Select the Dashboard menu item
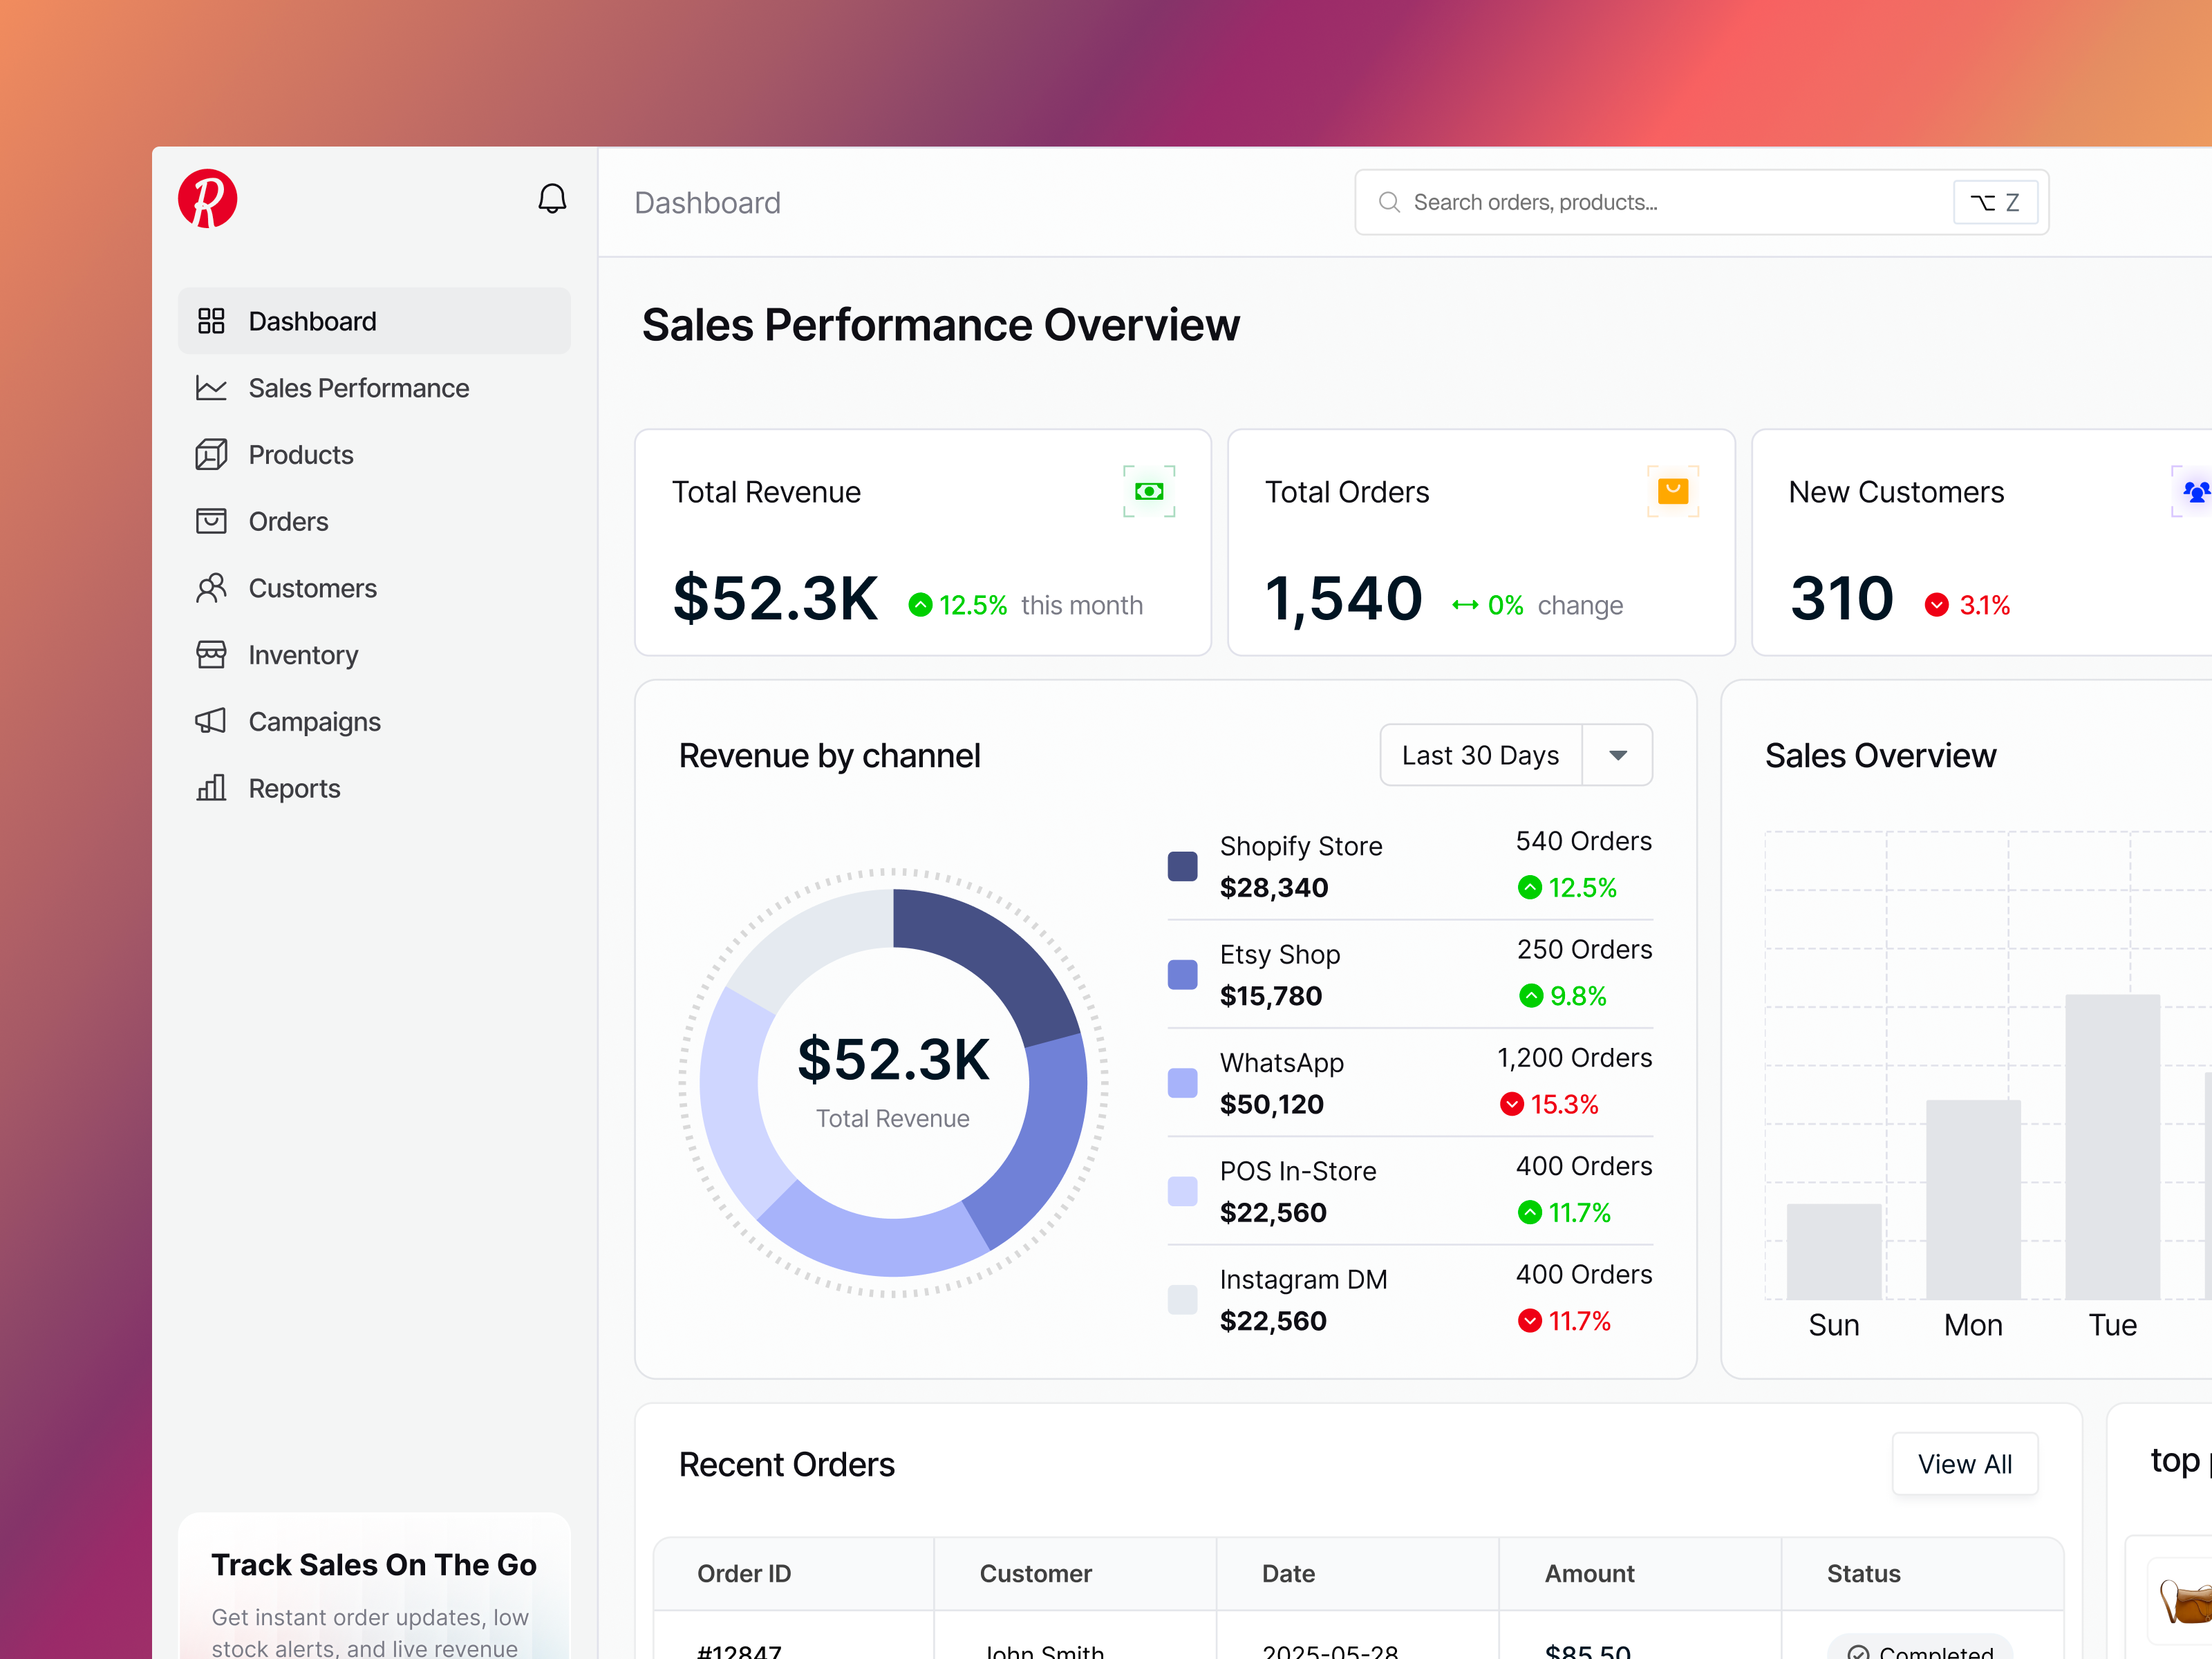 pos(311,321)
